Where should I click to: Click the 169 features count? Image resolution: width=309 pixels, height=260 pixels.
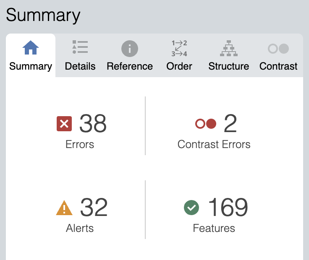coord(228,207)
